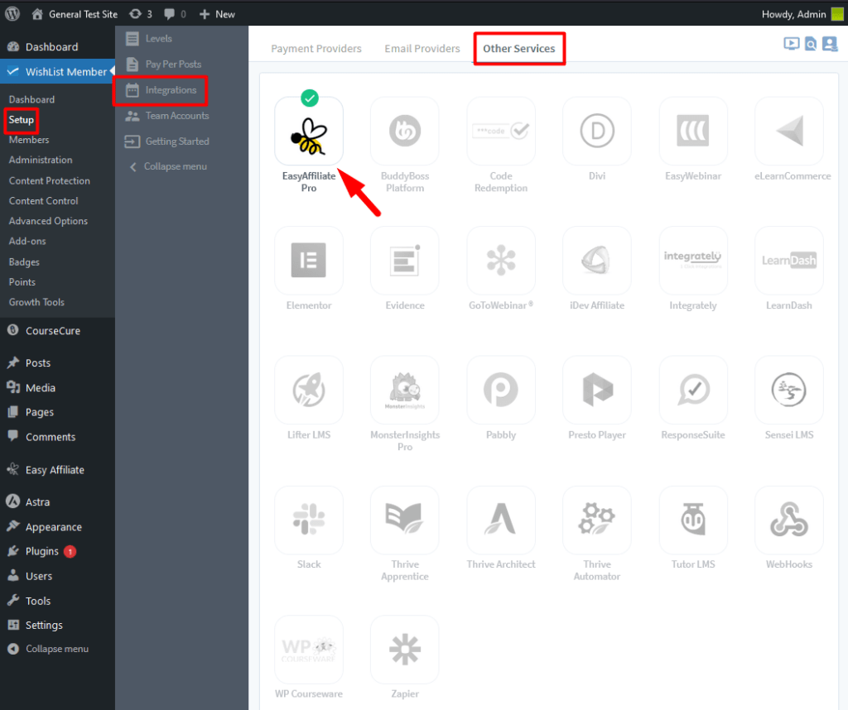Select the MonsterInsights Pro integration icon
The width and height of the screenshot is (848, 710).
click(x=404, y=390)
